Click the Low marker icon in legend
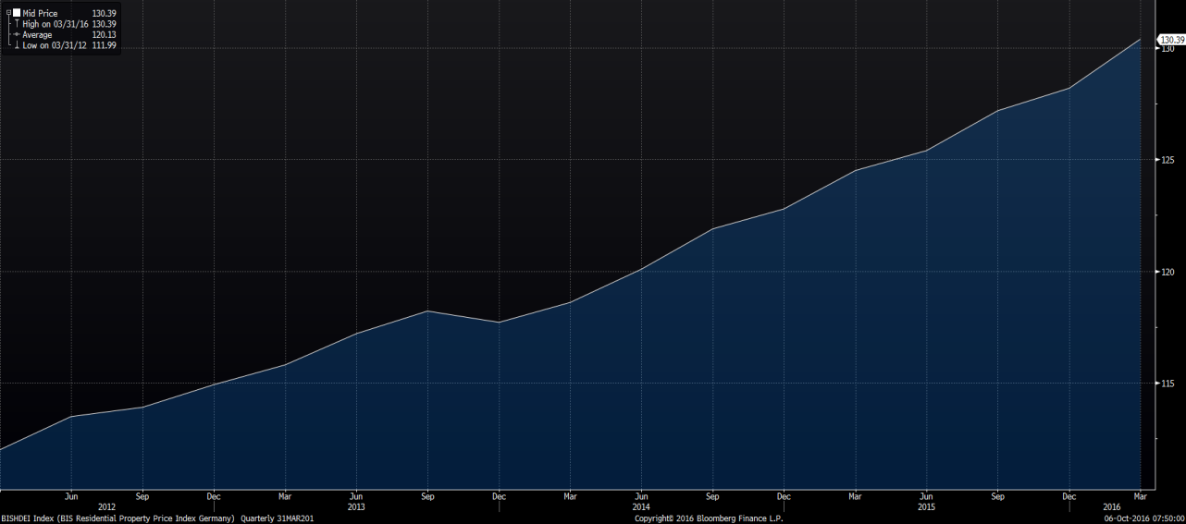Image resolution: width=1186 pixels, height=524 pixels. pyautogui.click(x=17, y=45)
